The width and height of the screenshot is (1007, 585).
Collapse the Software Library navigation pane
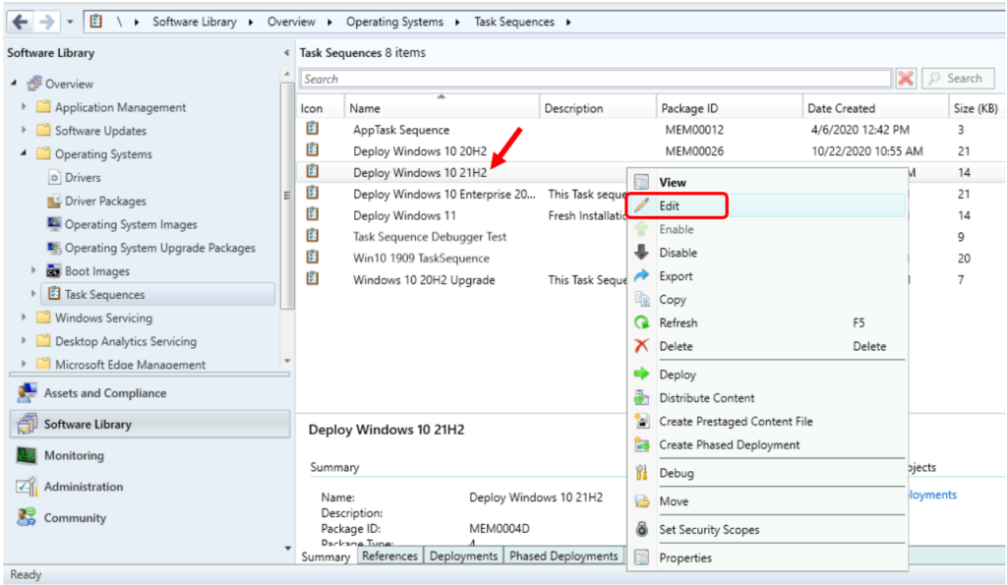[x=286, y=53]
